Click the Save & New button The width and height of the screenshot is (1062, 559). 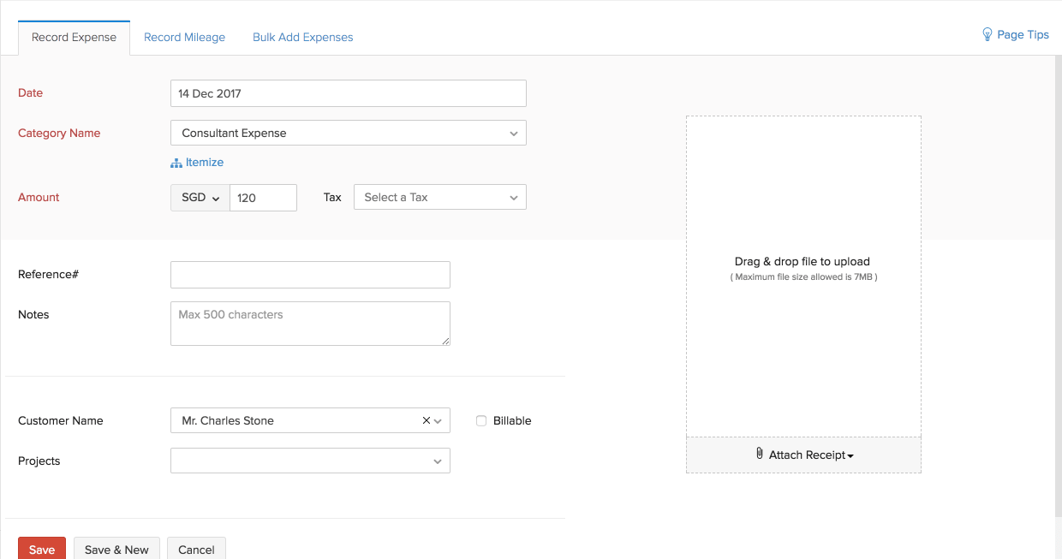pos(116,550)
